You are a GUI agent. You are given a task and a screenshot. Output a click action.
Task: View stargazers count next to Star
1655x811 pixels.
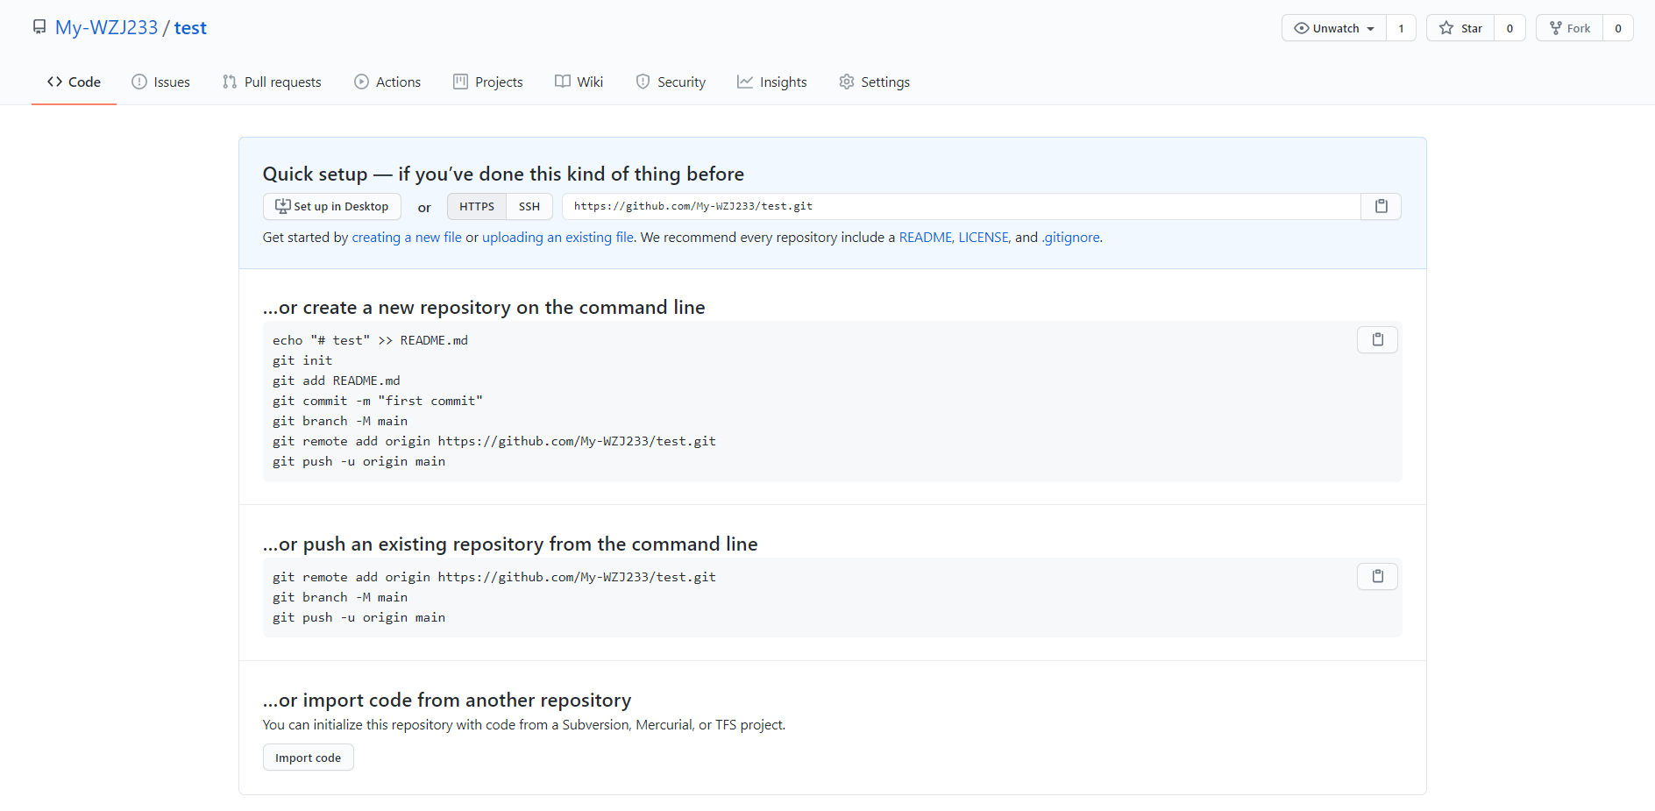click(x=1509, y=28)
